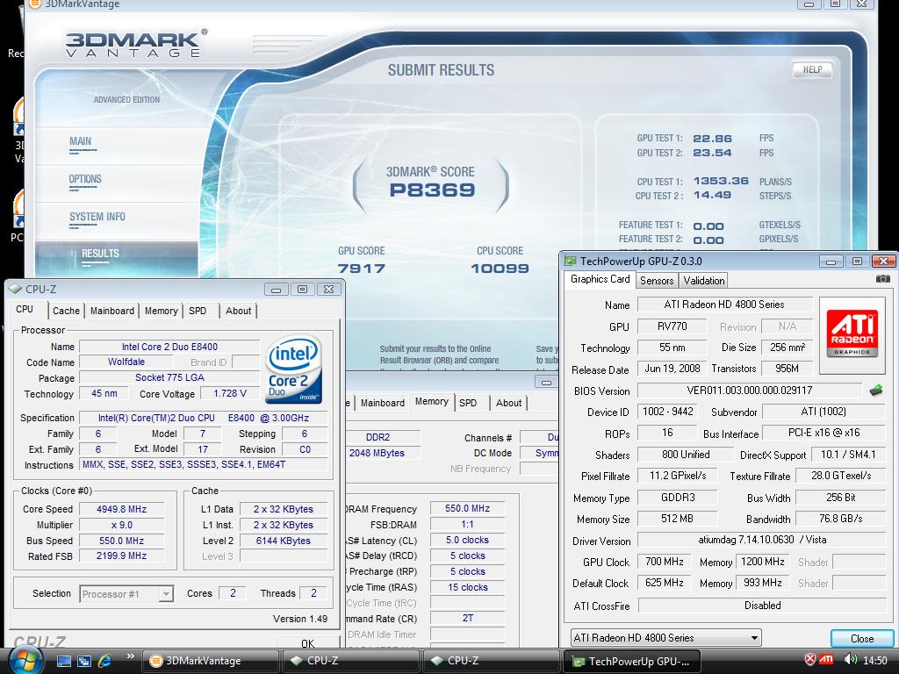The height and width of the screenshot is (674, 899).
Task: Click the Instructions field listing MMX, SSE
Action: pyautogui.click(x=204, y=464)
